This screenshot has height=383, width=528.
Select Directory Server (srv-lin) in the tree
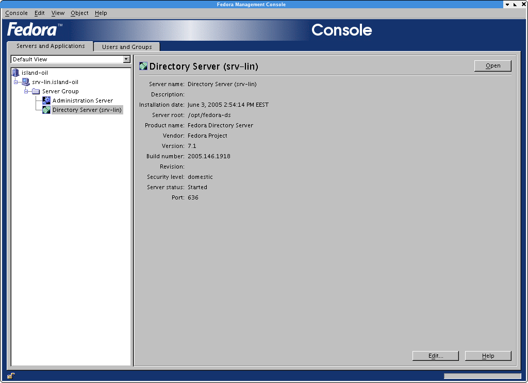(87, 110)
